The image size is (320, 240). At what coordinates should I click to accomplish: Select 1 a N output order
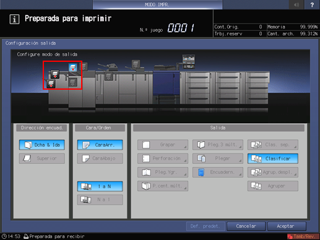[100, 186]
